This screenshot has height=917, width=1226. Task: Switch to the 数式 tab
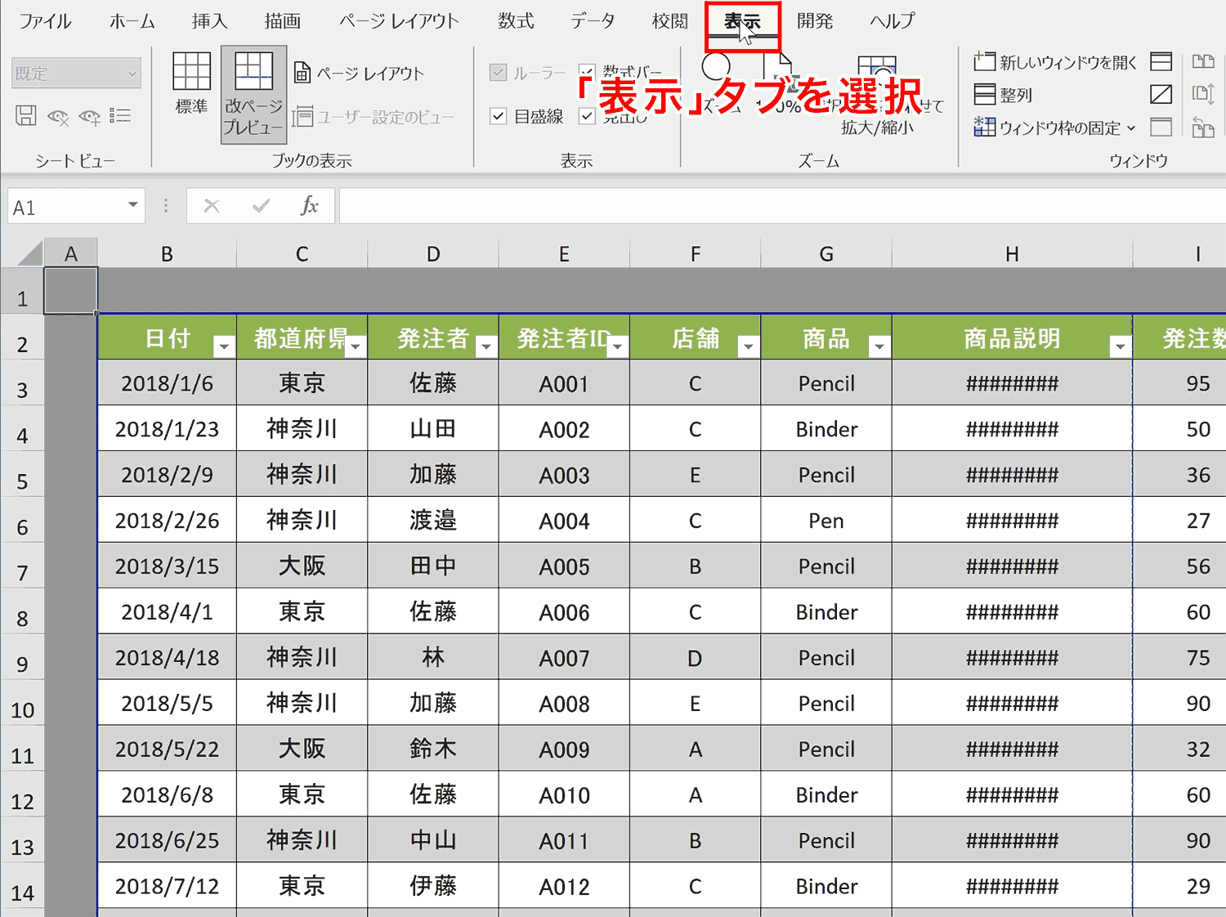pos(517,21)
